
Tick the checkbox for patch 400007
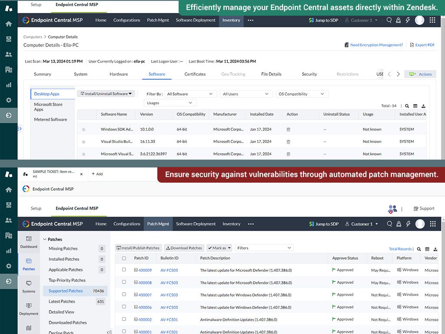coord(124,295)
